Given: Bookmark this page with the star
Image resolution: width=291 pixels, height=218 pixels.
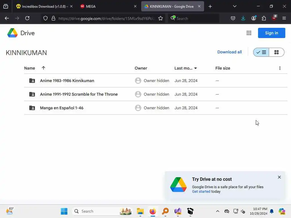Looking at the screenshot, I should 161,18.
